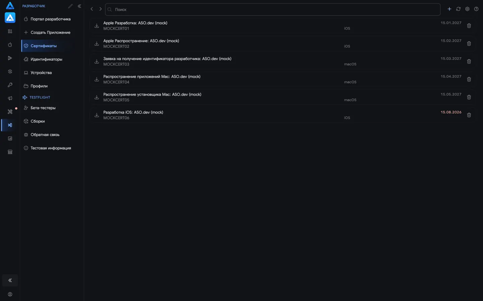The height and width of the screenshot is (301, 483).
Task: Collapse the icon rail using bottom double arrow
Action: point(10,280)
